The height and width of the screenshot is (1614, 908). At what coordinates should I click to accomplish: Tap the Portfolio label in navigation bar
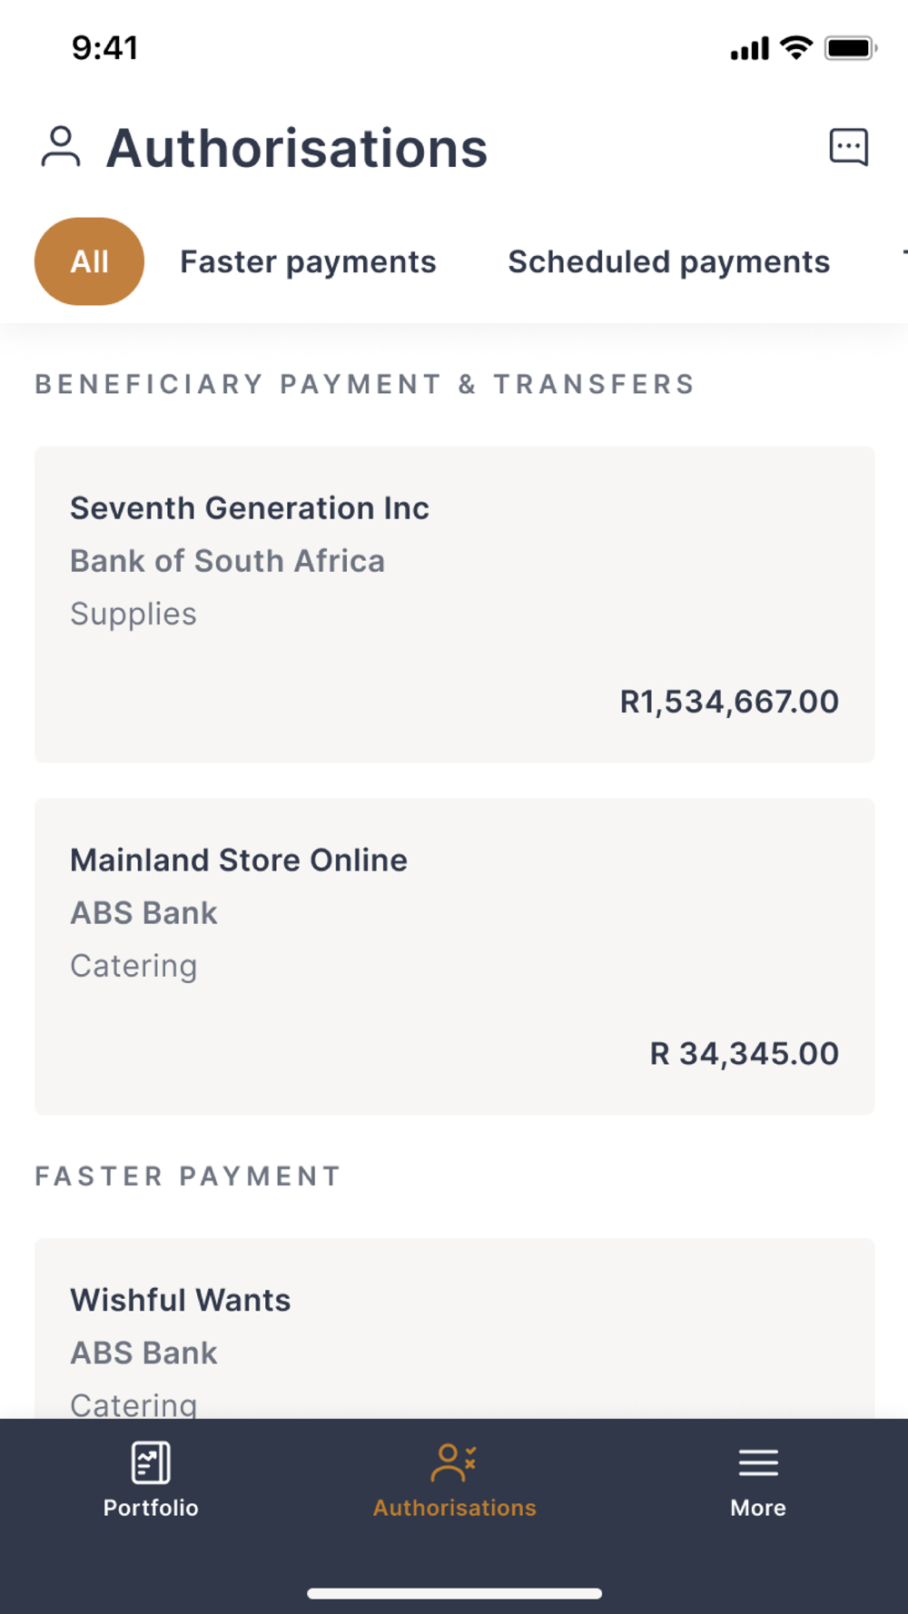151,1508
